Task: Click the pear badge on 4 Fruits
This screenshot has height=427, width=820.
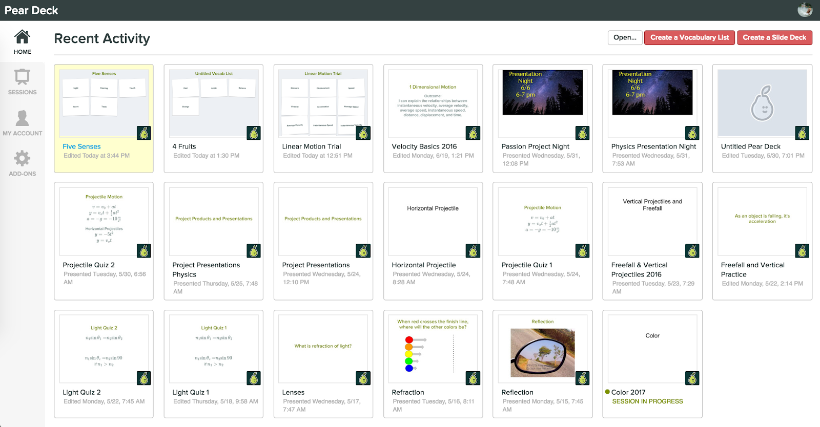Action: 254,133
